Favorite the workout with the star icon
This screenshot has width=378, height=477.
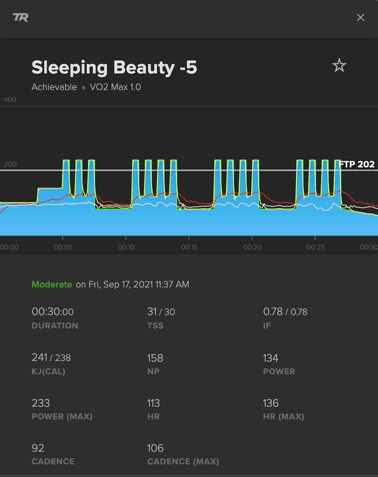[x=339, y=66]
